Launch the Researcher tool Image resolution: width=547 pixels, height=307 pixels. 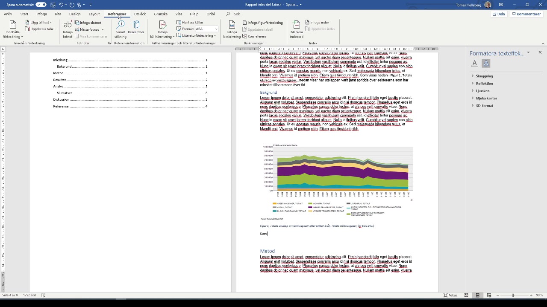[x=136, y=27]
